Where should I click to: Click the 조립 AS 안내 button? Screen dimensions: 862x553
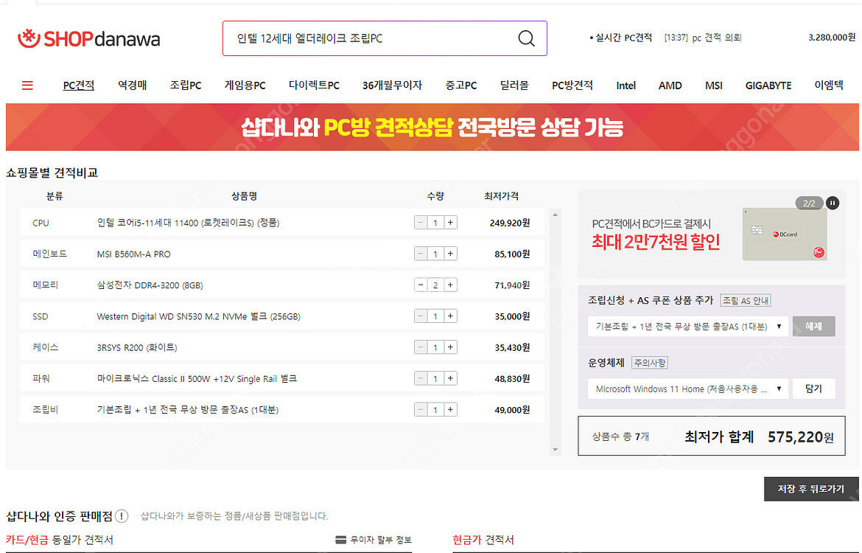746,300
